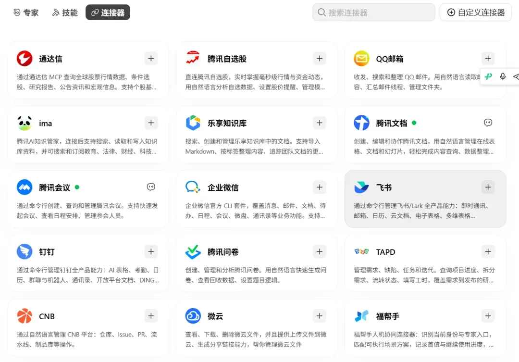Select the 连接器 tab
519x362 pixels.
[108, 12]
